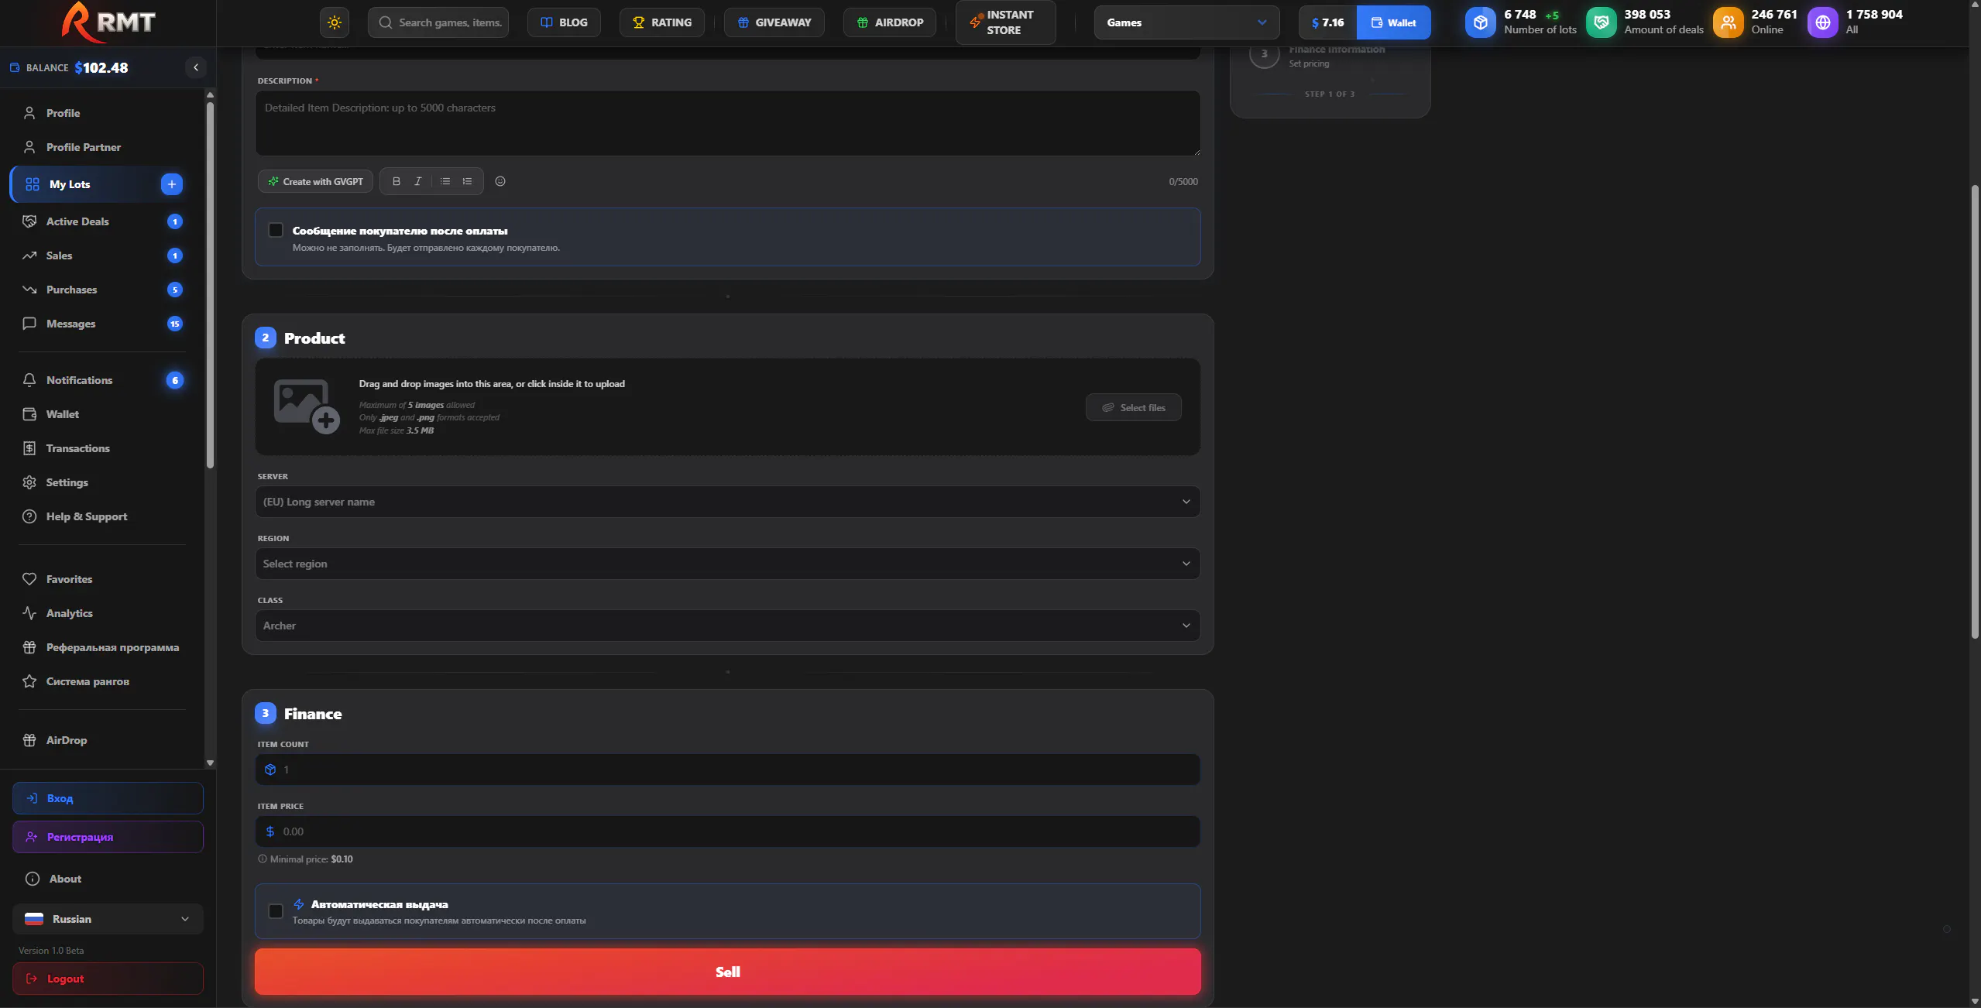Click the Number of lots cube icon
This screenshot has width=1981, height=1008.
tap(1480, 22)
